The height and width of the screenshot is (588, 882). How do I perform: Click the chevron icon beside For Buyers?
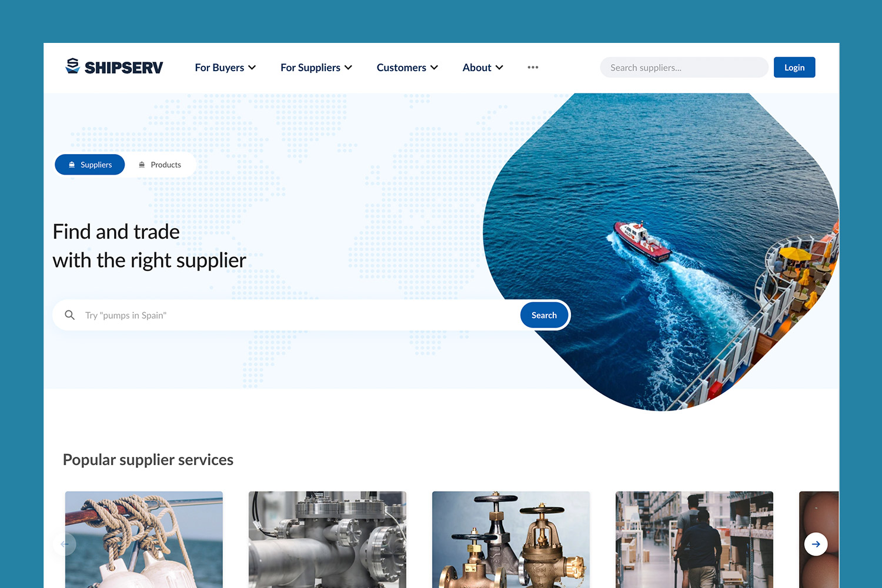(x=252, y=67)
